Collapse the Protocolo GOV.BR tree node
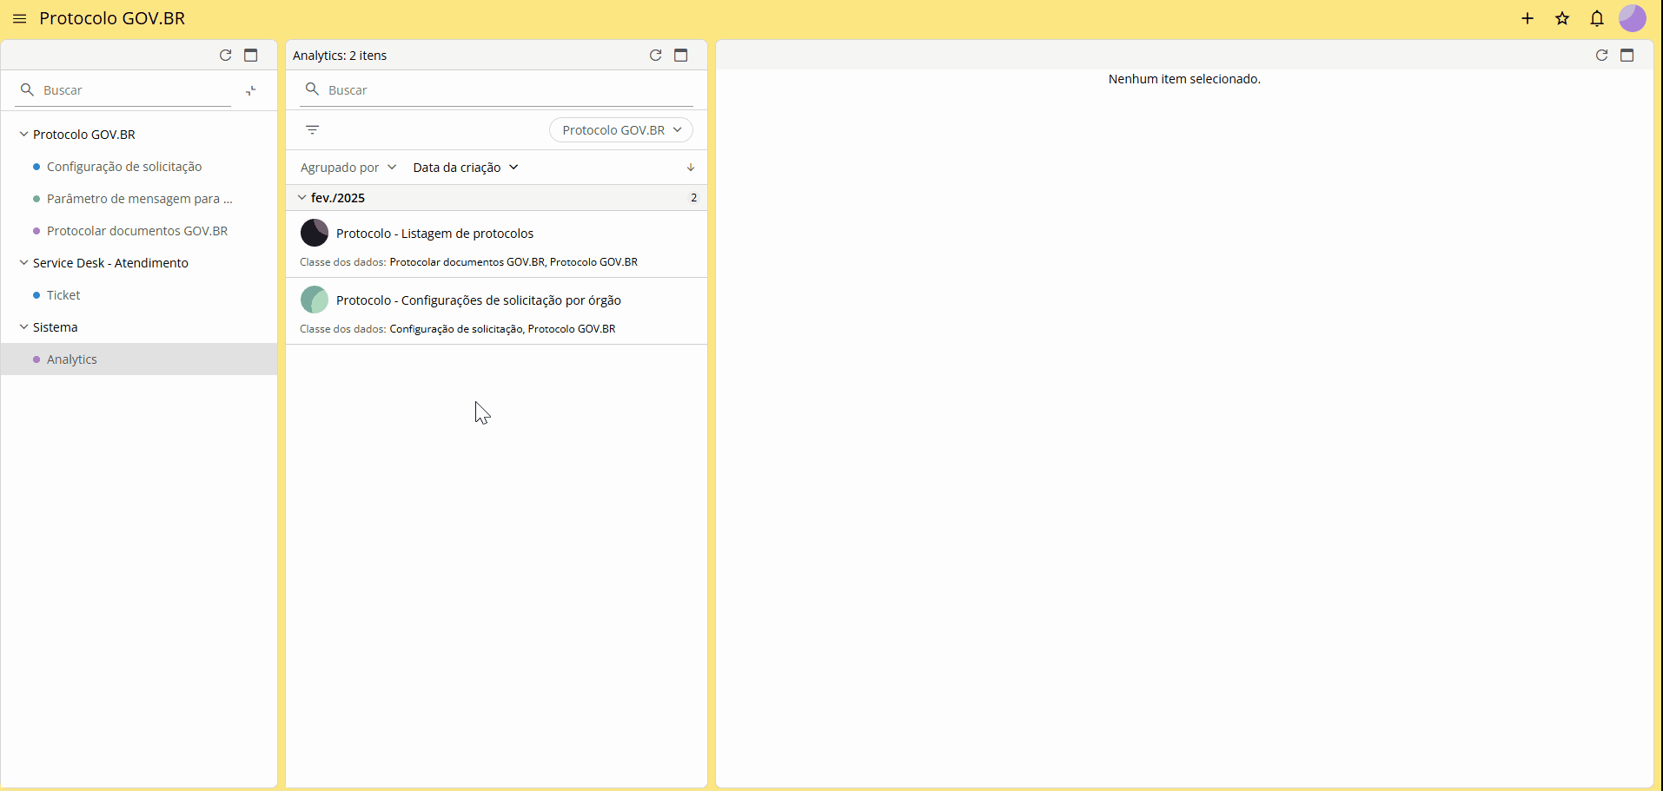Image resolution: width=1663 pixels, height=791 pixels. click(23, 135)
